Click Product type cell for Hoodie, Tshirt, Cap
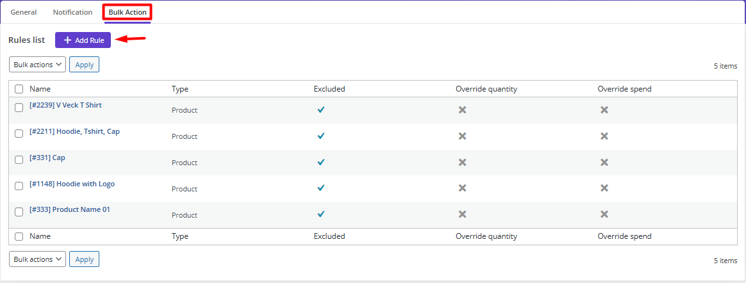This screenshot has height=283, width=746. pos(185,136)
